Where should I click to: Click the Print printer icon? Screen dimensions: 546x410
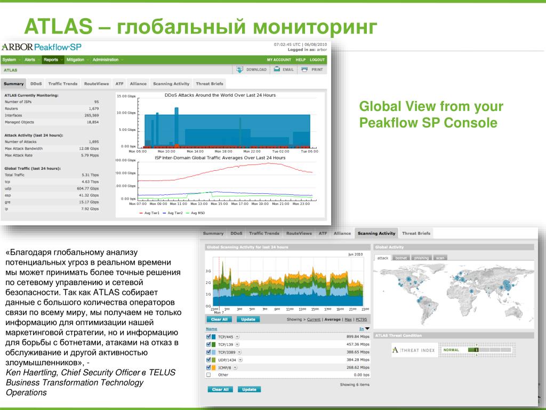tap(304, 69)
